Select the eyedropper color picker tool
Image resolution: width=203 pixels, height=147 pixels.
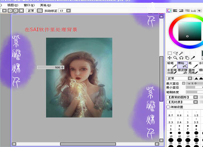click(x=193, y=58)
